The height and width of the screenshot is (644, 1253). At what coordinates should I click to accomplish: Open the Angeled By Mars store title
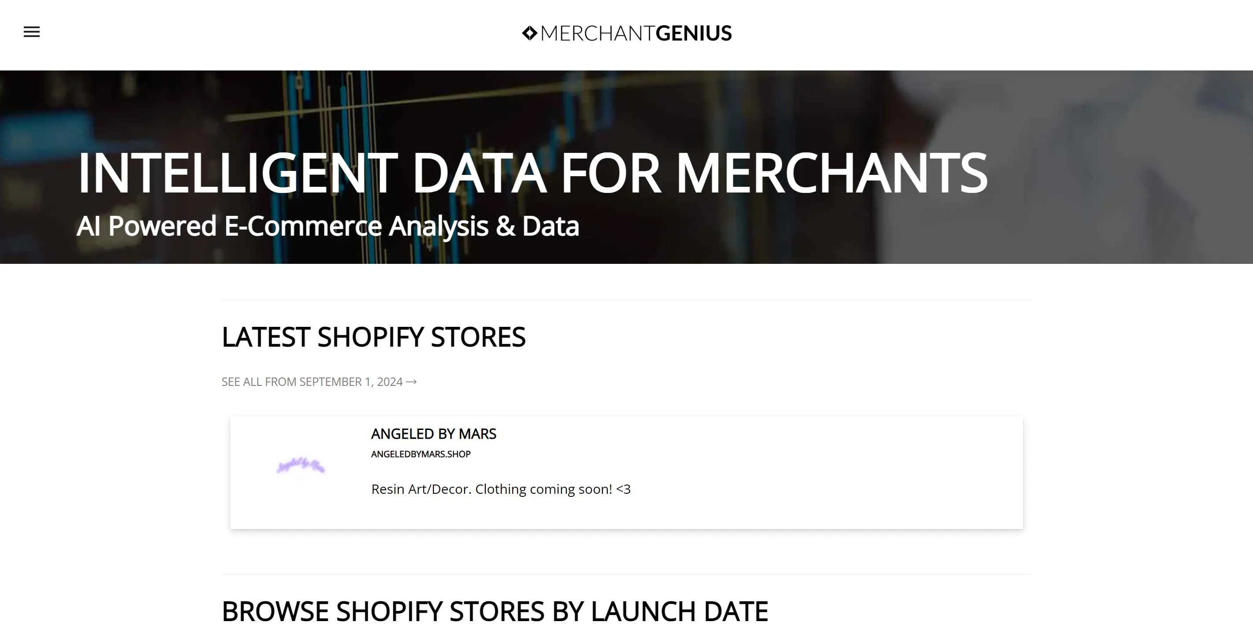point(433,434)
